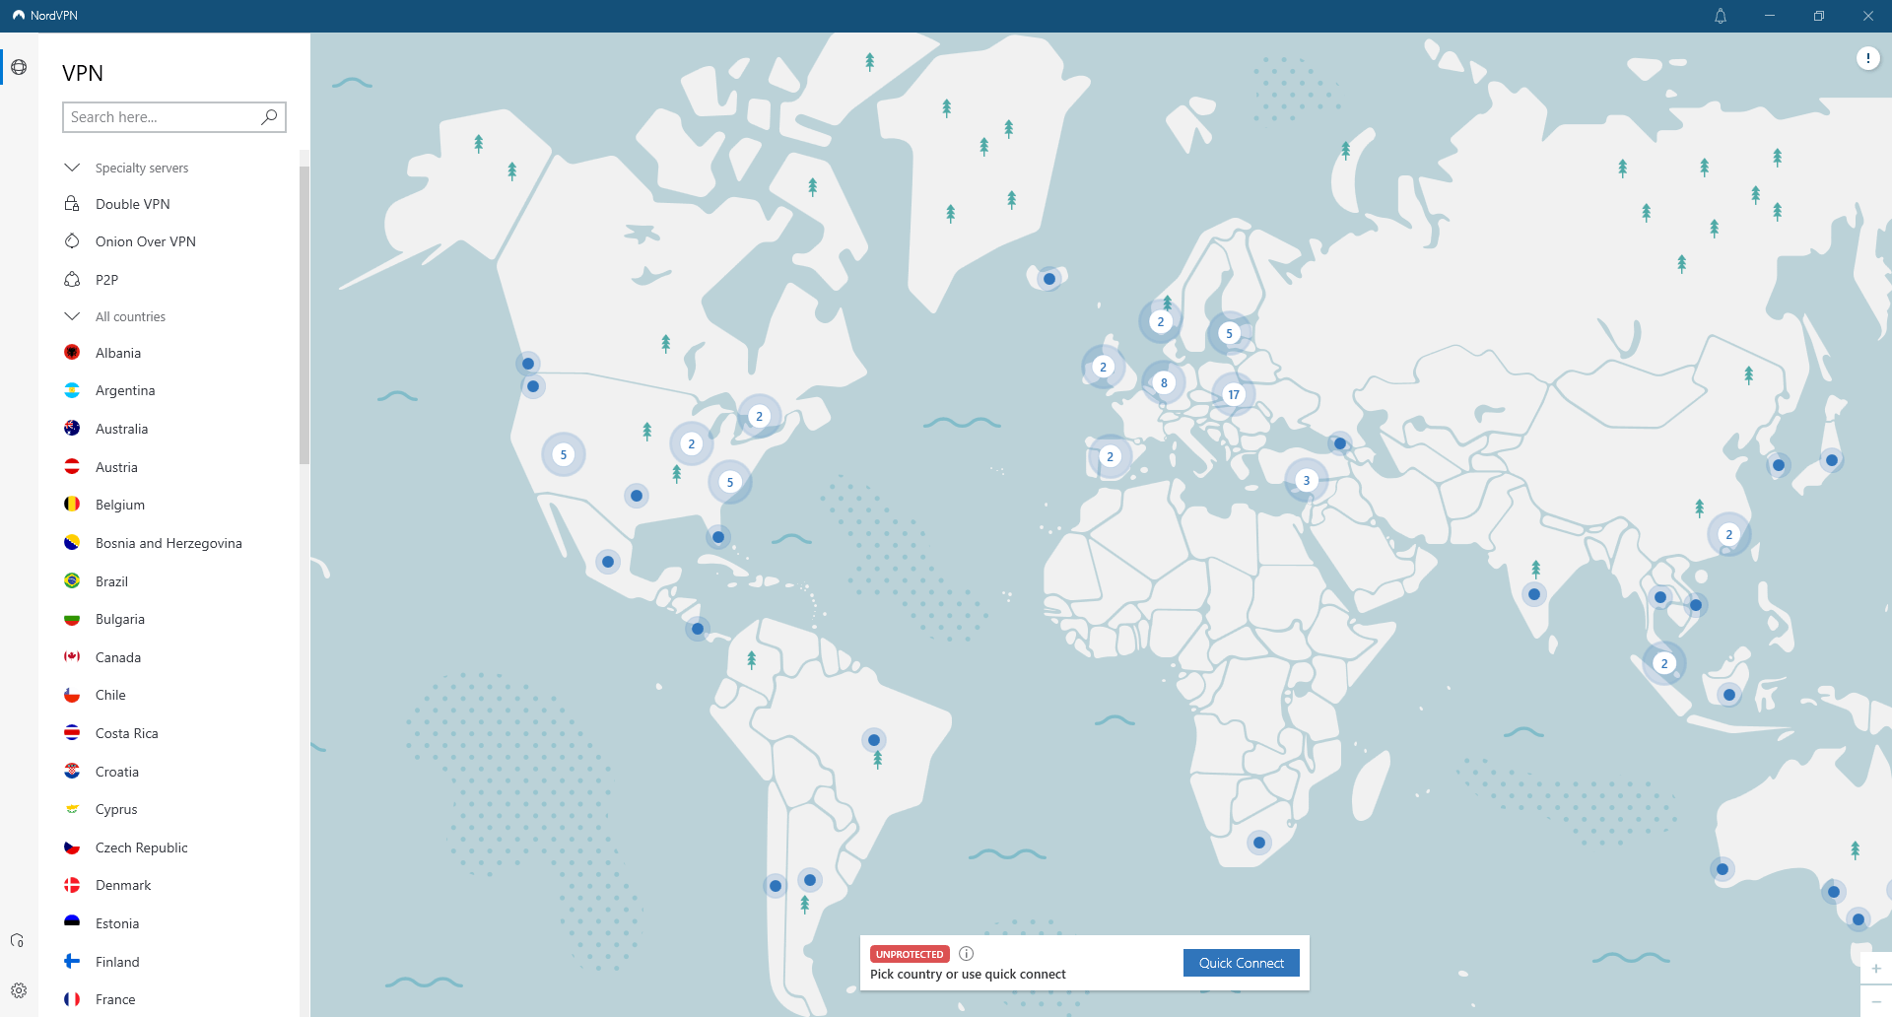Click the Onion Over VPN icon

pyautogui.click(x=72, y=241)
